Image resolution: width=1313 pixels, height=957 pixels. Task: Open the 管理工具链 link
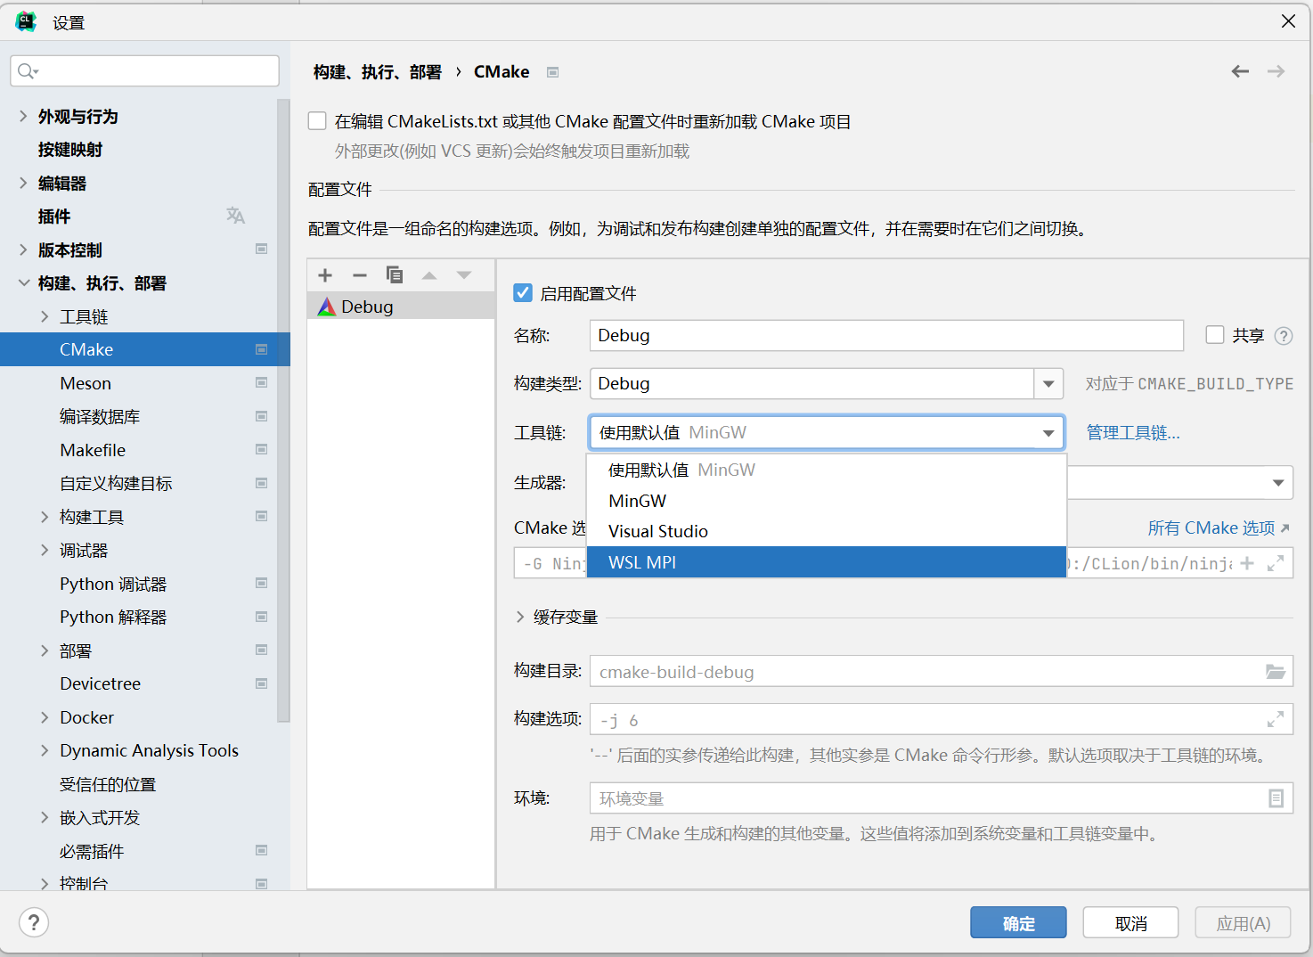point(1132,431)
